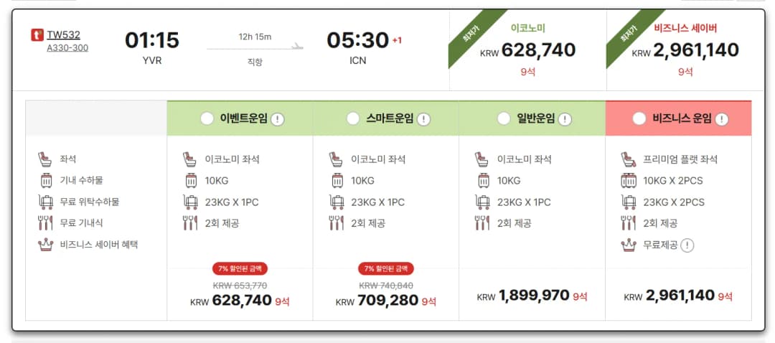
Task: Click info icon beside 무료제공
Action: click(687, 245)
